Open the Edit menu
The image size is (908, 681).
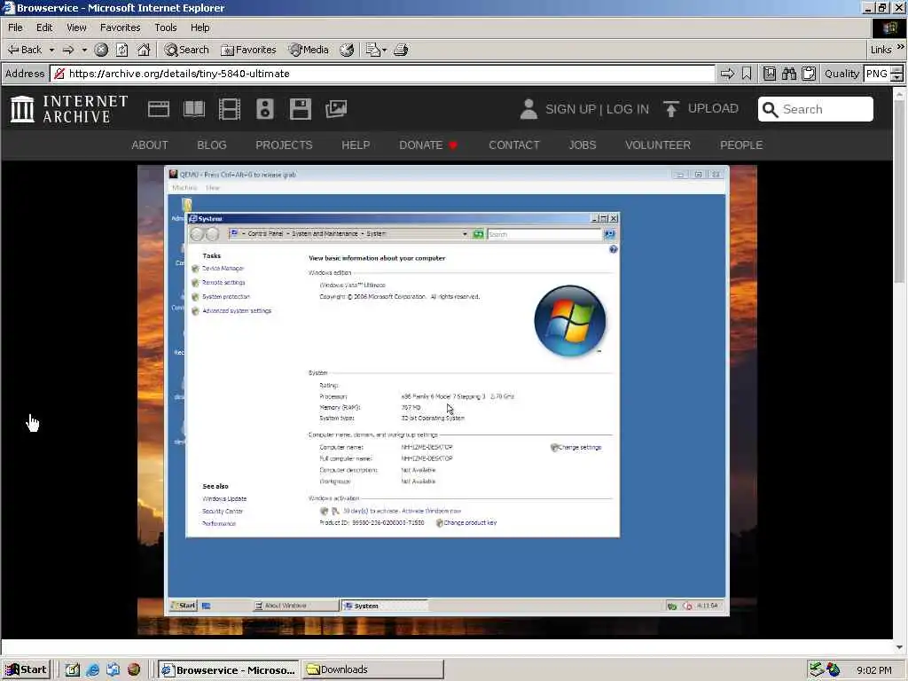point(44,27)
